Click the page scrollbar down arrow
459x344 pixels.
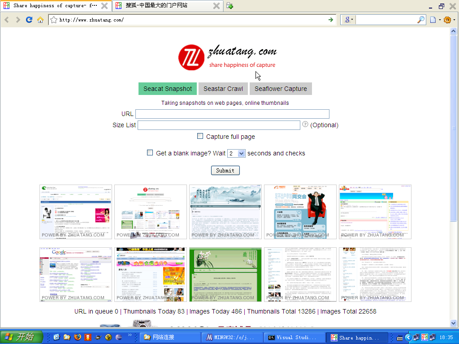453,323
